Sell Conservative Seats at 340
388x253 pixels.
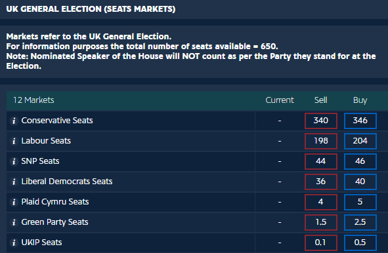[320, 121]
